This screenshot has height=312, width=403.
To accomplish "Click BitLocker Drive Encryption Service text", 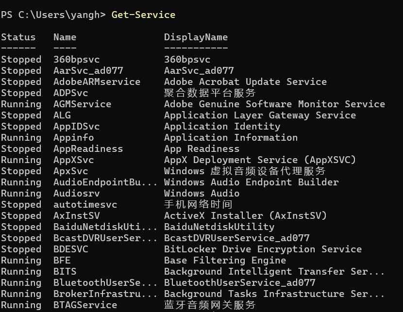I will 263,249.
